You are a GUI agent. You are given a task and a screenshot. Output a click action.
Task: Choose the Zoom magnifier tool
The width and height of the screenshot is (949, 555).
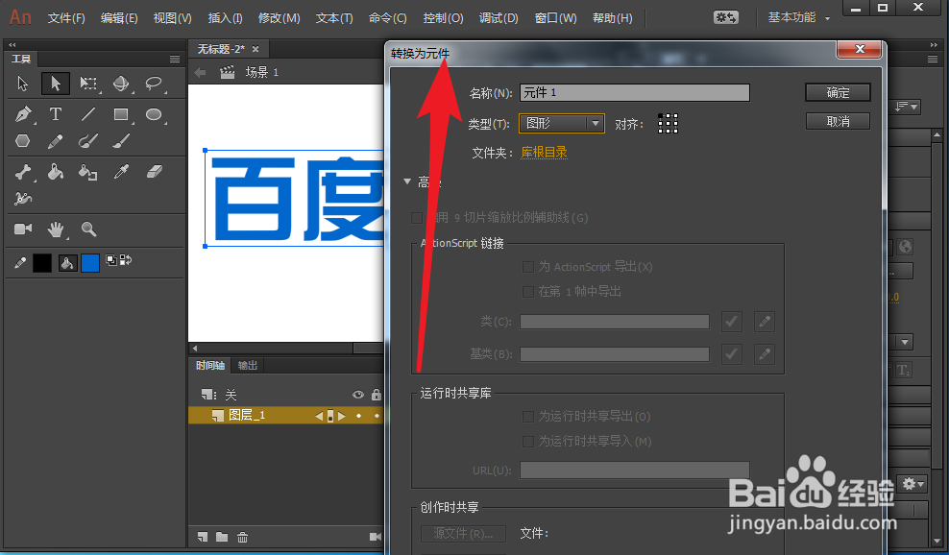(89, 229)
